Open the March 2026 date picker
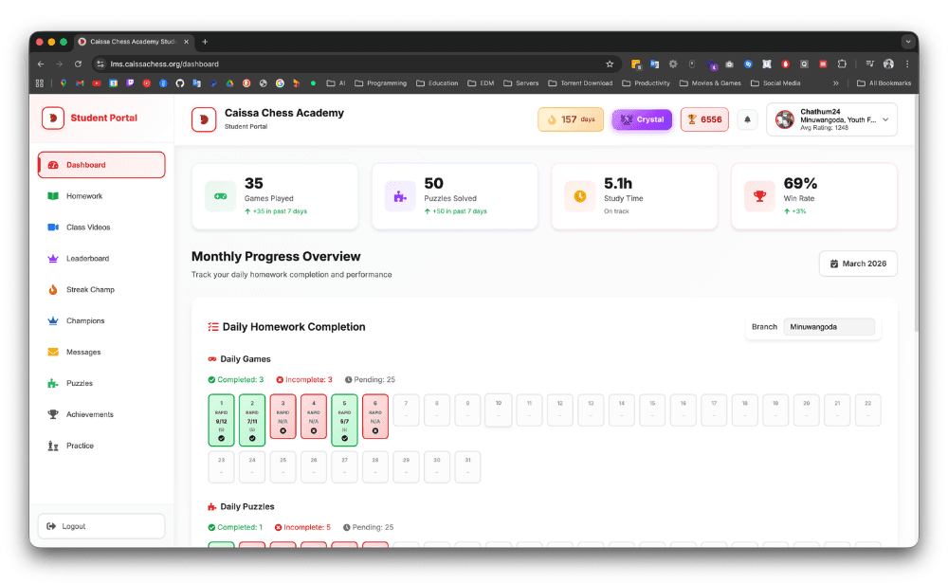 [x=857, y=264]
